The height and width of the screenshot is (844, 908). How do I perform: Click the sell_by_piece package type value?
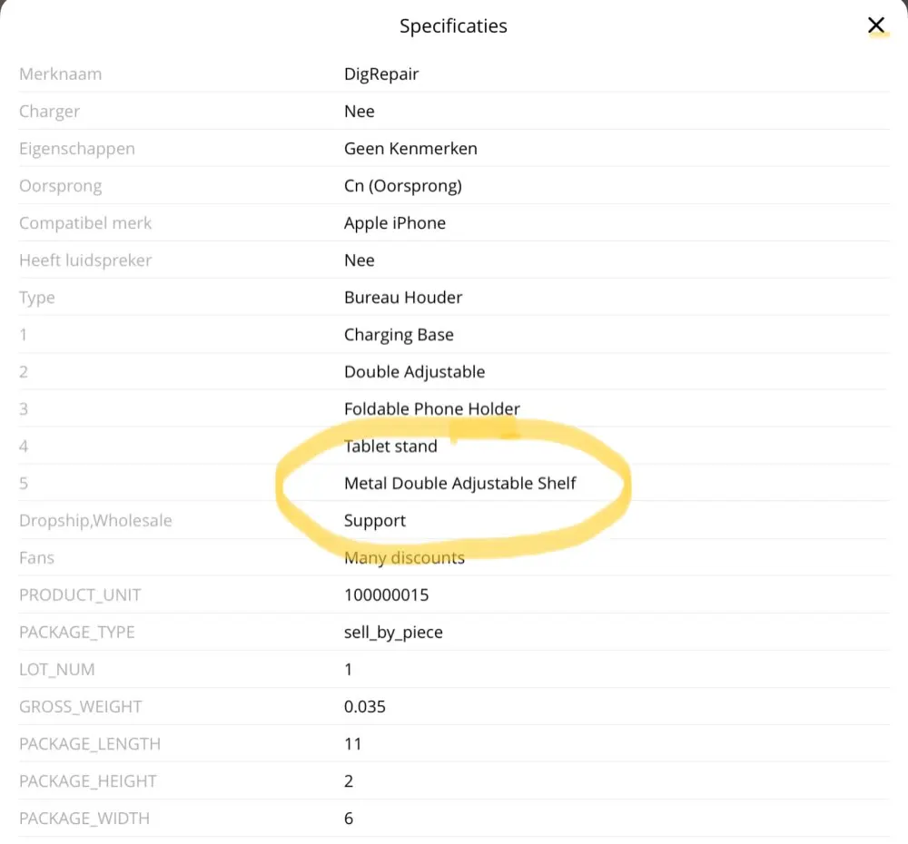click(393, 633)
